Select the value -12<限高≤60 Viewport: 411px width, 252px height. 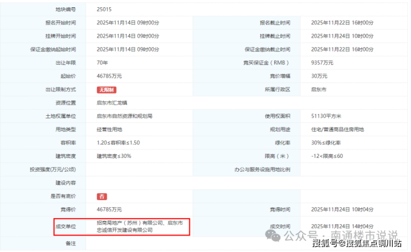[x=327, y=156]
